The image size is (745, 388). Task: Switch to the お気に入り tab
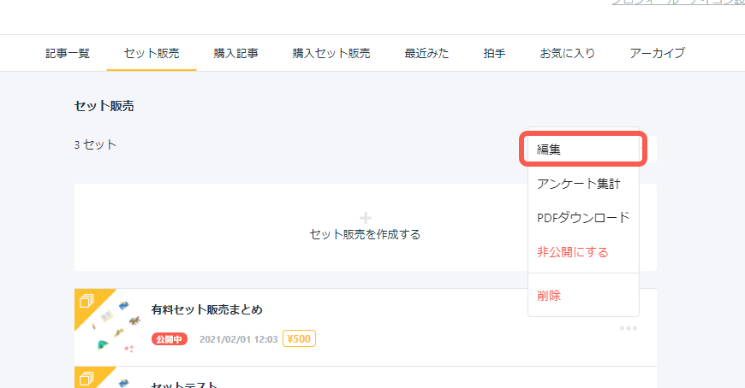click(567, 53)
